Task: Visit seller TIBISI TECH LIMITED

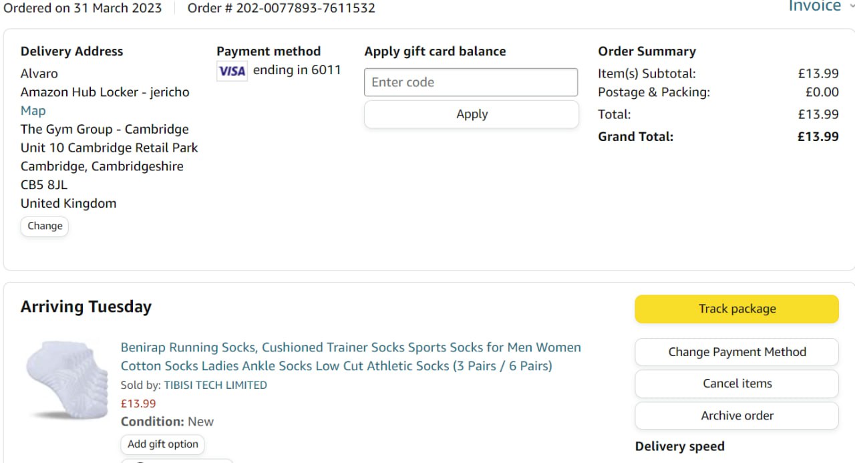Action: pos(215,385)
